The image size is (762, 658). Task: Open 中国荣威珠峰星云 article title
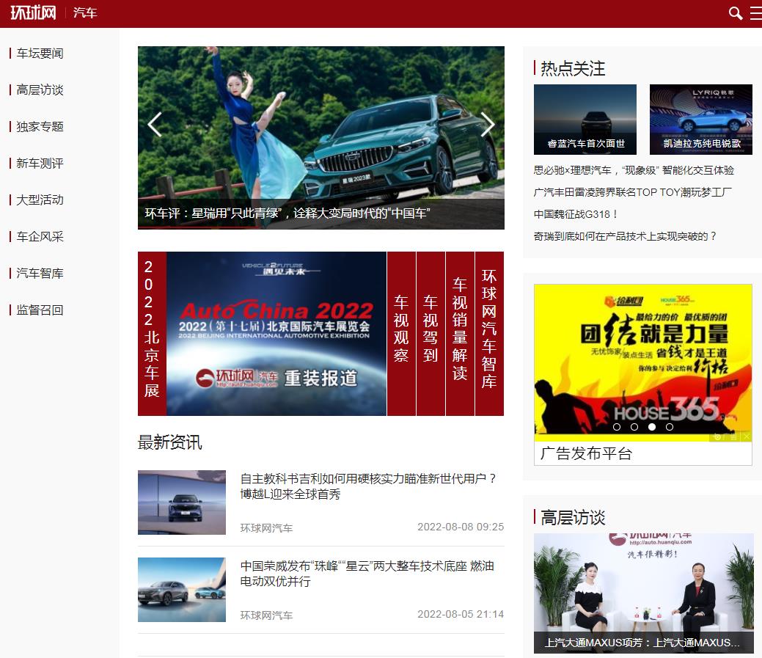coord(367,574)
